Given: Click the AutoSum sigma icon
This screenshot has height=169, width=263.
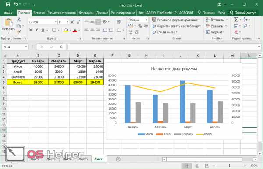Looking at the screenshot, I should click(236, 20).
